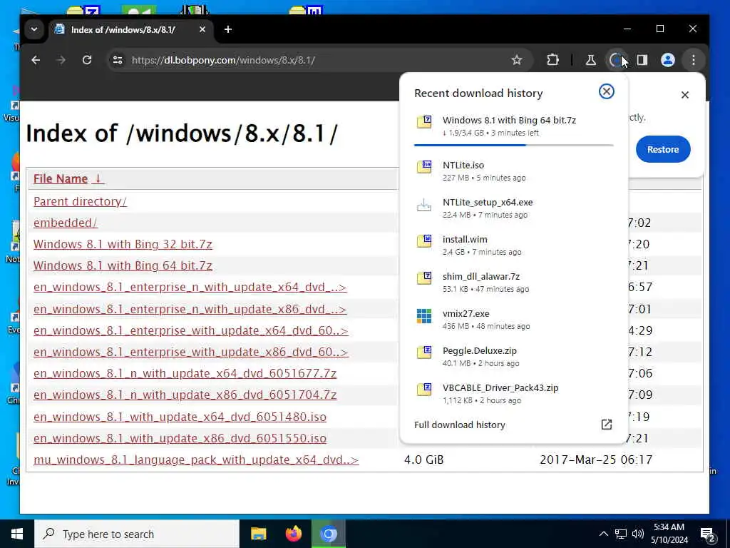The image size is (730, 548).
Task: Click the Windows 8.1 download progress bar
Action: tap(513, 146)
